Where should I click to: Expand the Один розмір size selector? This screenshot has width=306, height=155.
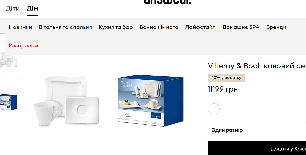pyautogui.click(x=257, y=130)
